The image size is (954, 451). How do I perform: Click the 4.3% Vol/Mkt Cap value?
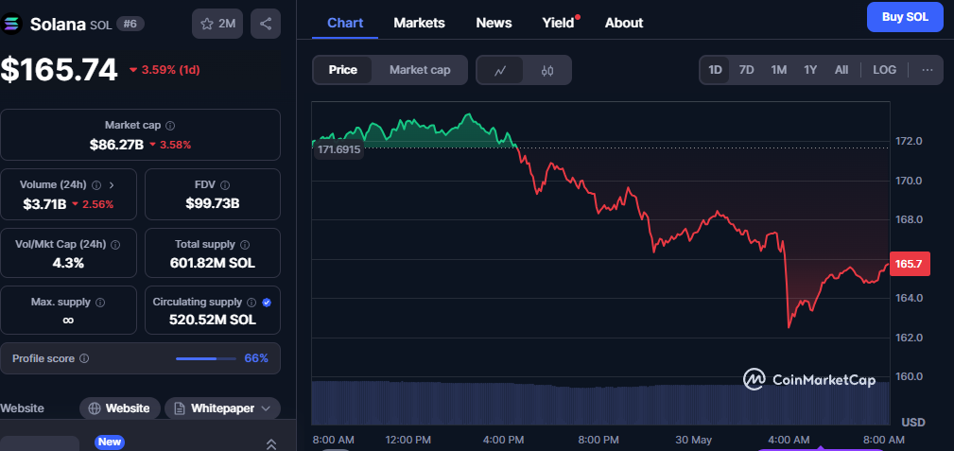(68, 264)
